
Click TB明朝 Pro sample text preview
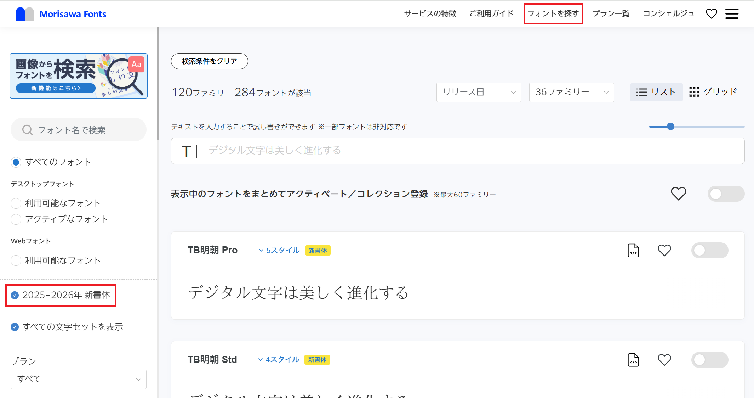pos(298,293)
